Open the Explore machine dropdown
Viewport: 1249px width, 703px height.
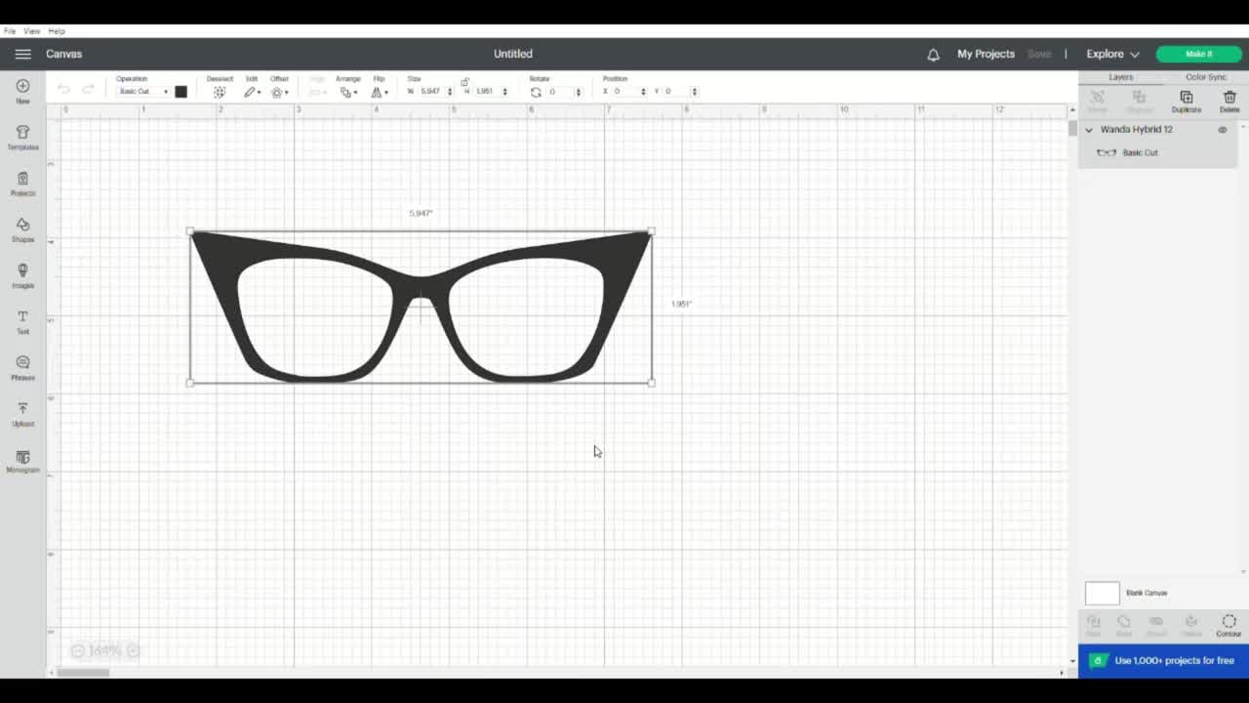tap(1112, 55)
